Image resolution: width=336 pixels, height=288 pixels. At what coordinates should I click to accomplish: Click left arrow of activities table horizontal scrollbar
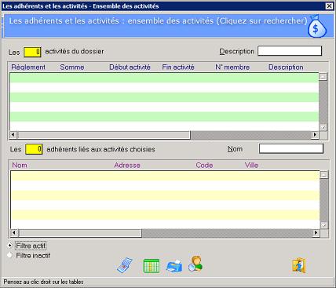13,135
